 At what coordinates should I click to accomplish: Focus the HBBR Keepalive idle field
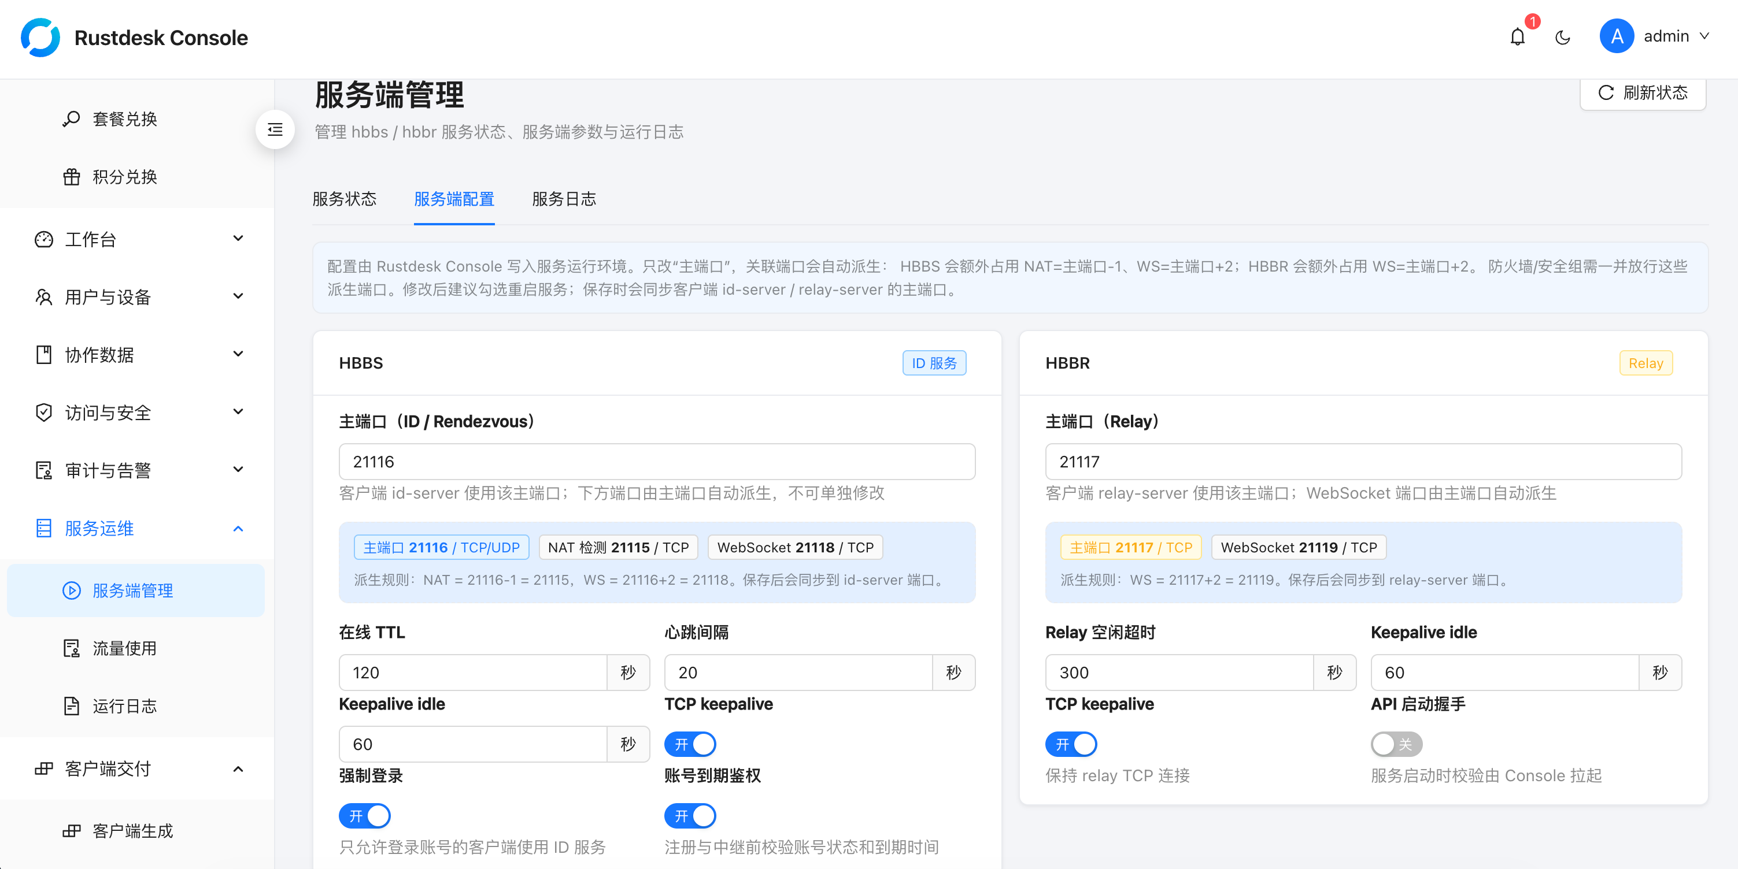coord(1505,672)
